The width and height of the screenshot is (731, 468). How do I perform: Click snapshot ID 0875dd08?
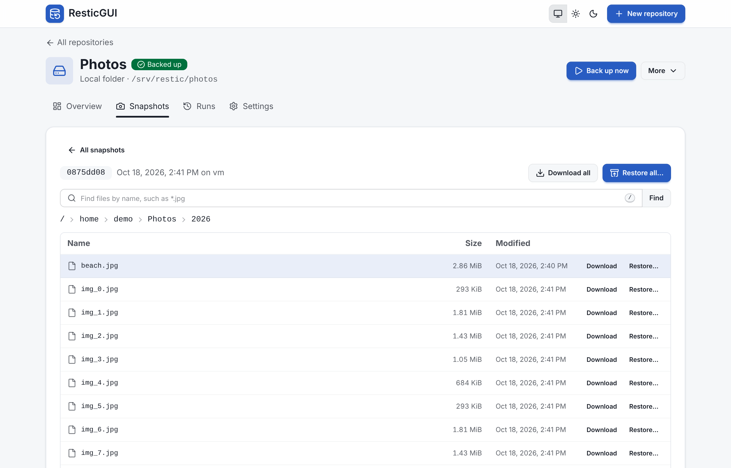coord(86,173)
